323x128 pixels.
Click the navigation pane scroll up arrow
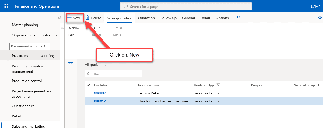coord(62,28)
